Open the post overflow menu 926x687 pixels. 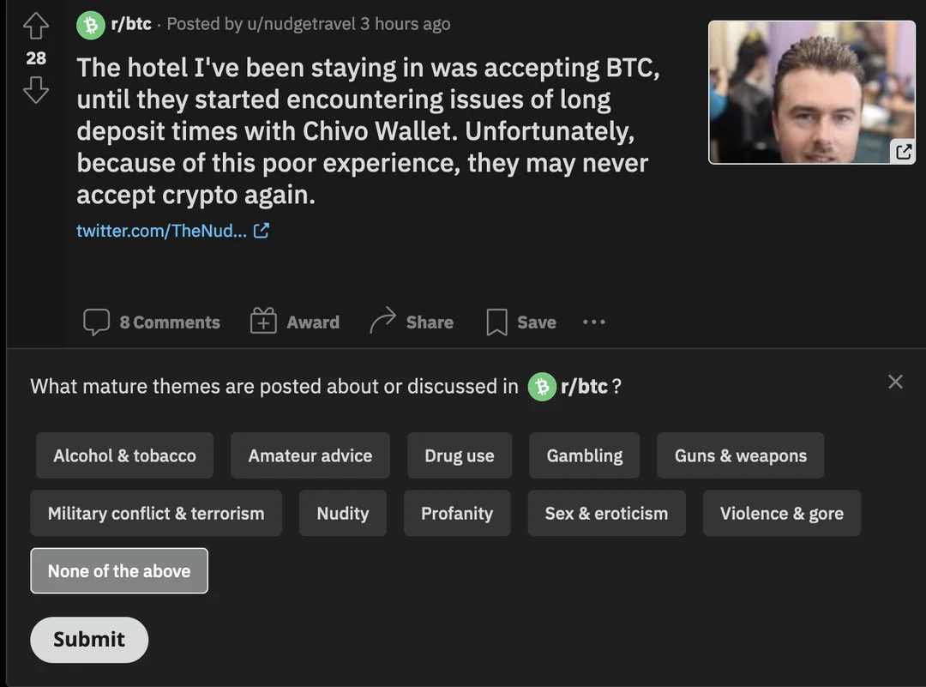tap(593, 322)
